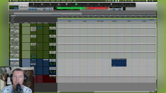This screenshot has height=93, width=166.
Task: Open Spotlight search in macOS menu bar
Action: [150, 1]
